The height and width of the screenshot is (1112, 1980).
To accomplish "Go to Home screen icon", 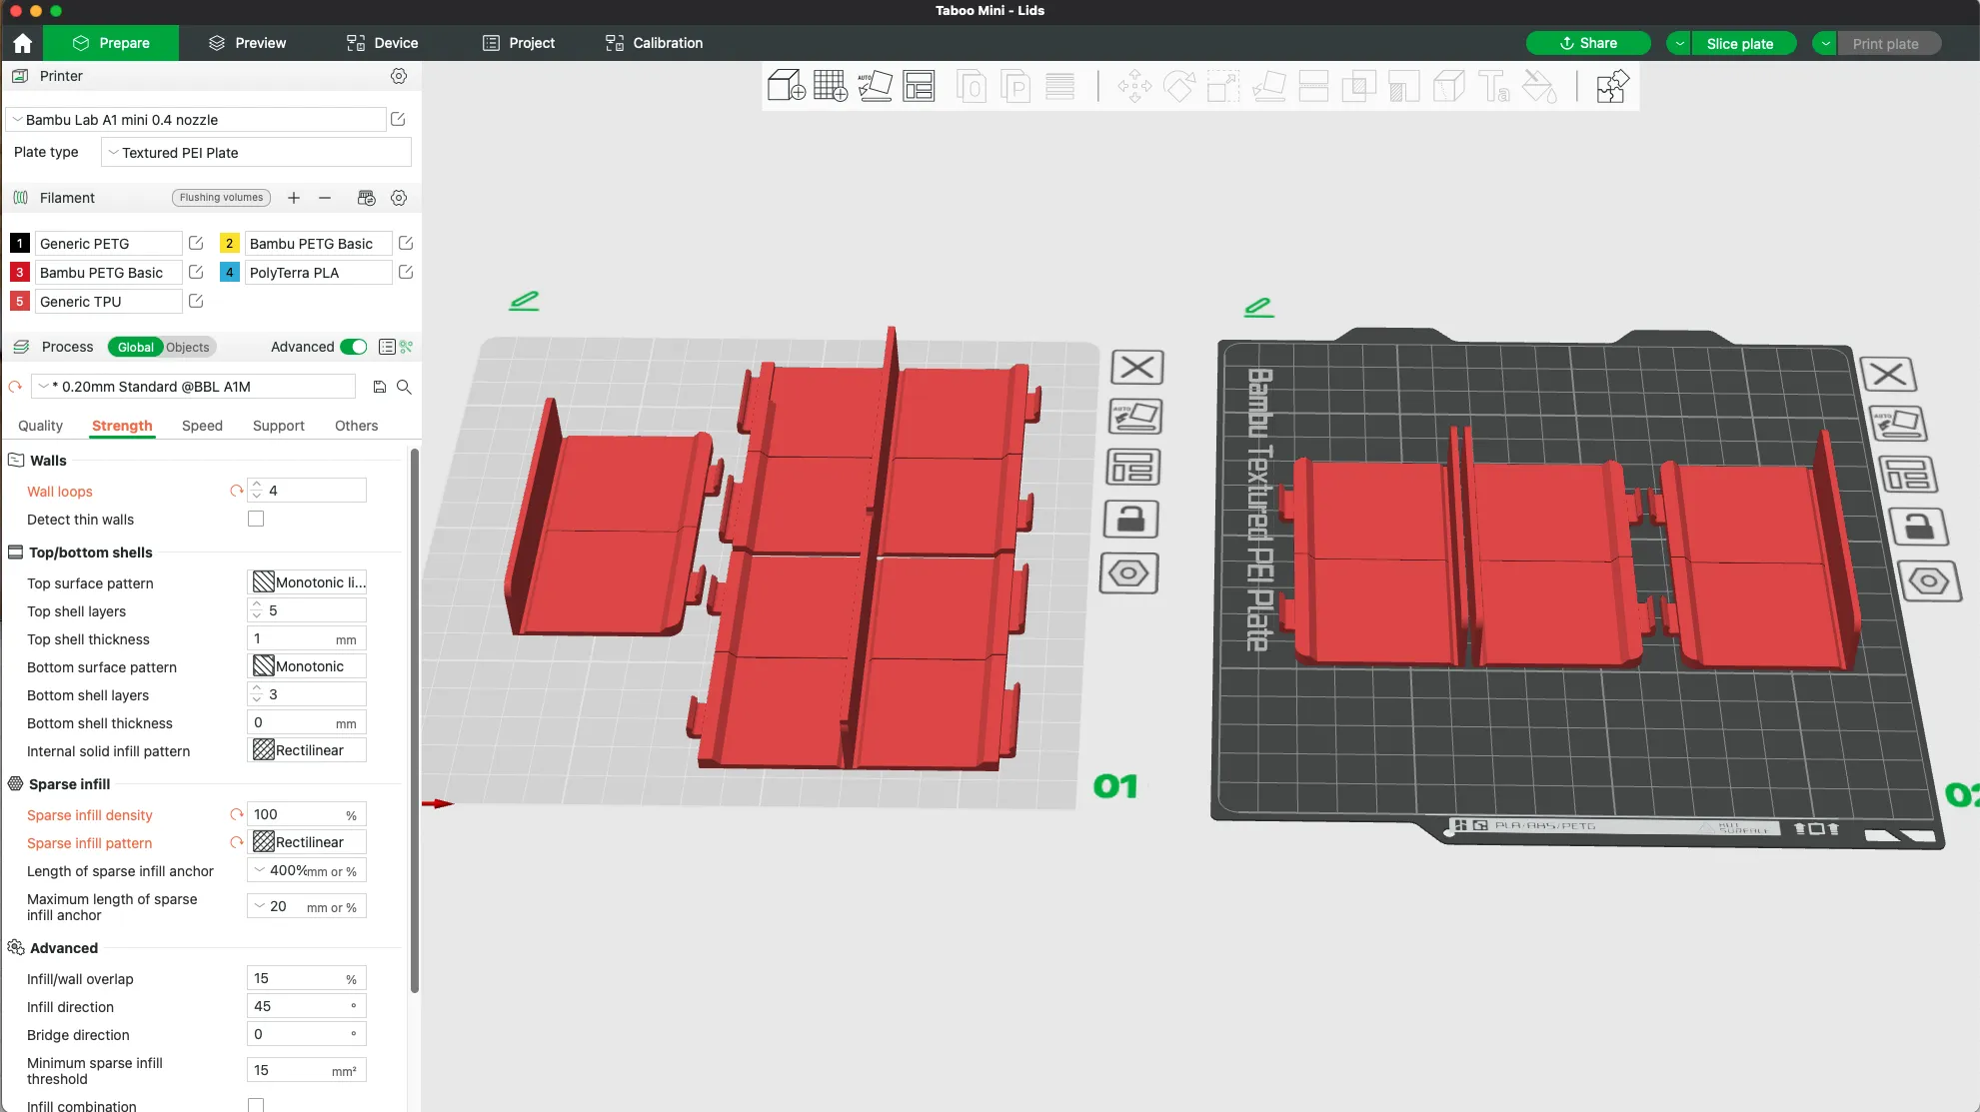I will click(22, 43).
